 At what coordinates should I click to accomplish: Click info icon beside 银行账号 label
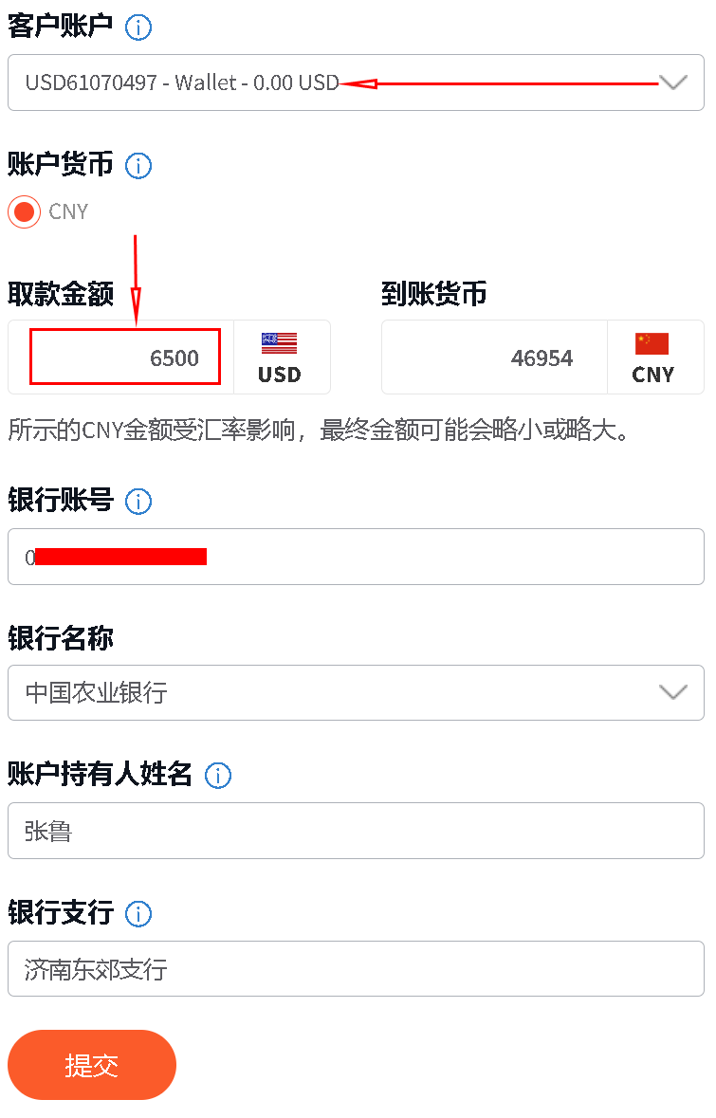pos(138,502)
